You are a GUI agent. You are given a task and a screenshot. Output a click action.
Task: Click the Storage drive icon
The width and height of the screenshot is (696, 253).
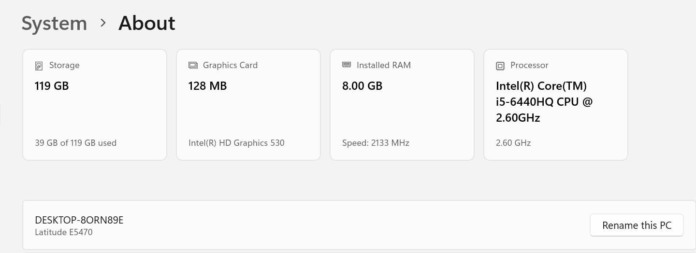[x=39, y=66]
